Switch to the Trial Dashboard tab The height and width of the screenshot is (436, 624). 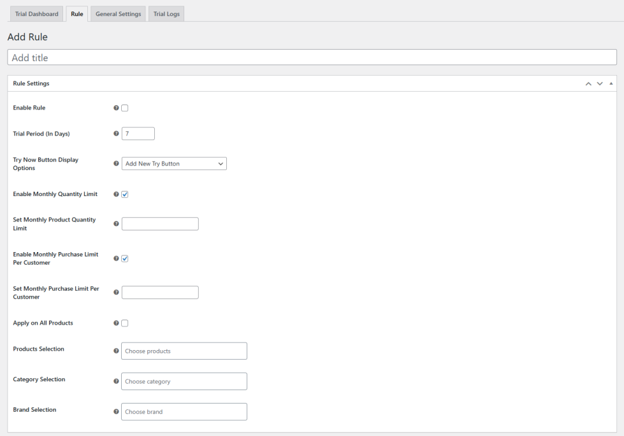pyautogui.click(x=36, y=14)
